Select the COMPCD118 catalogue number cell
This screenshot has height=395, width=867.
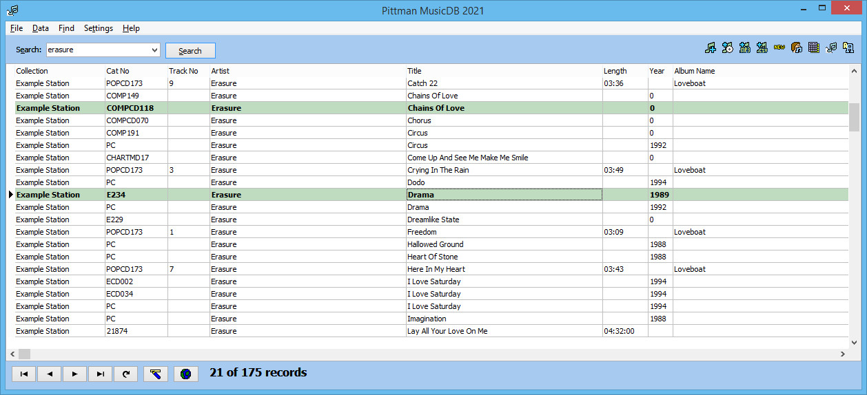[x=136, y=108]
